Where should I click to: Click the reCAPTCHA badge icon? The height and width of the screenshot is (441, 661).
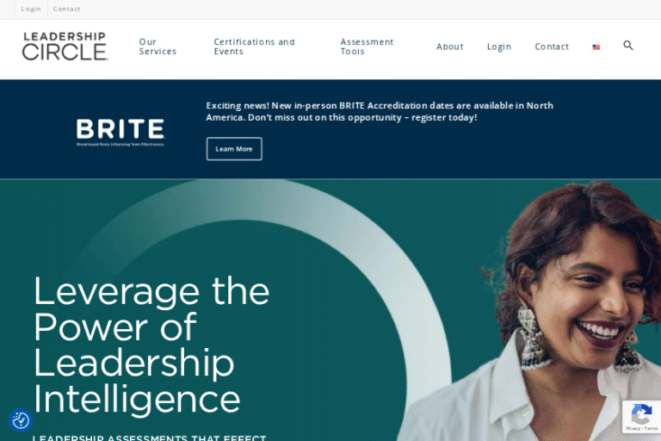pos(641,414)
